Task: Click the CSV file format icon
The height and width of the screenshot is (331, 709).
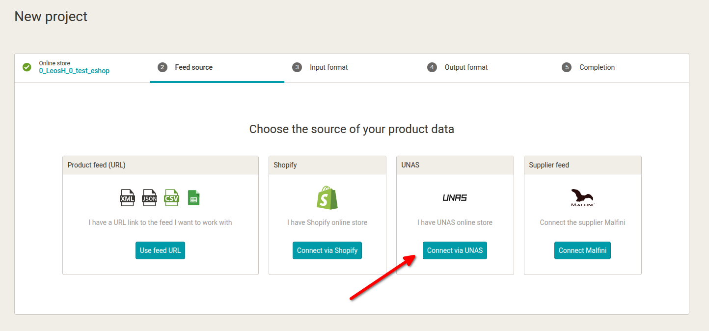Action: click(x=171, y=197)
